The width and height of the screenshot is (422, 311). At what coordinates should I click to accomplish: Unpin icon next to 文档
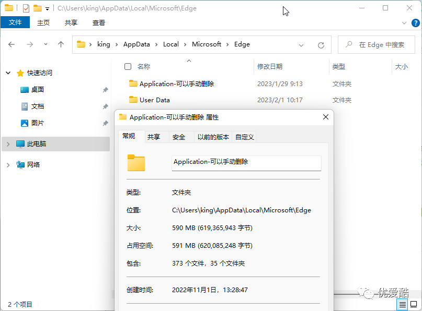point(105,106)
